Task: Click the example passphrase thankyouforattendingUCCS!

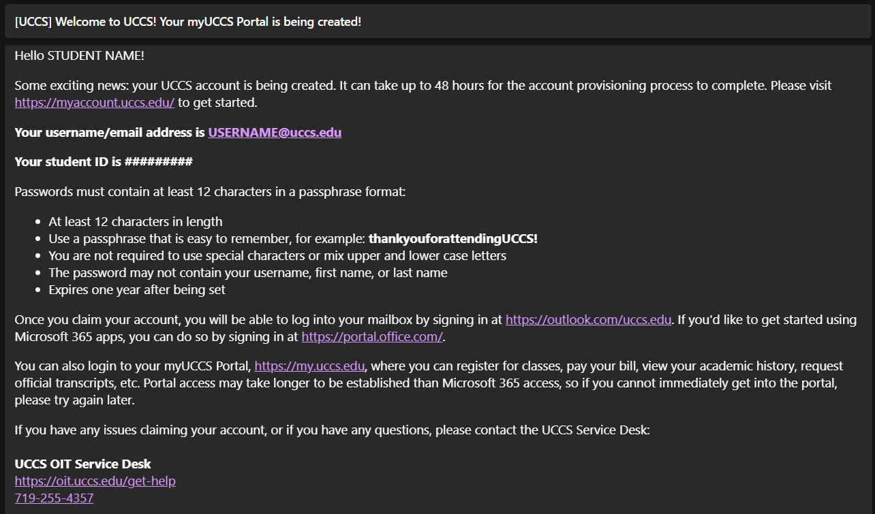Action: [453, 239]
